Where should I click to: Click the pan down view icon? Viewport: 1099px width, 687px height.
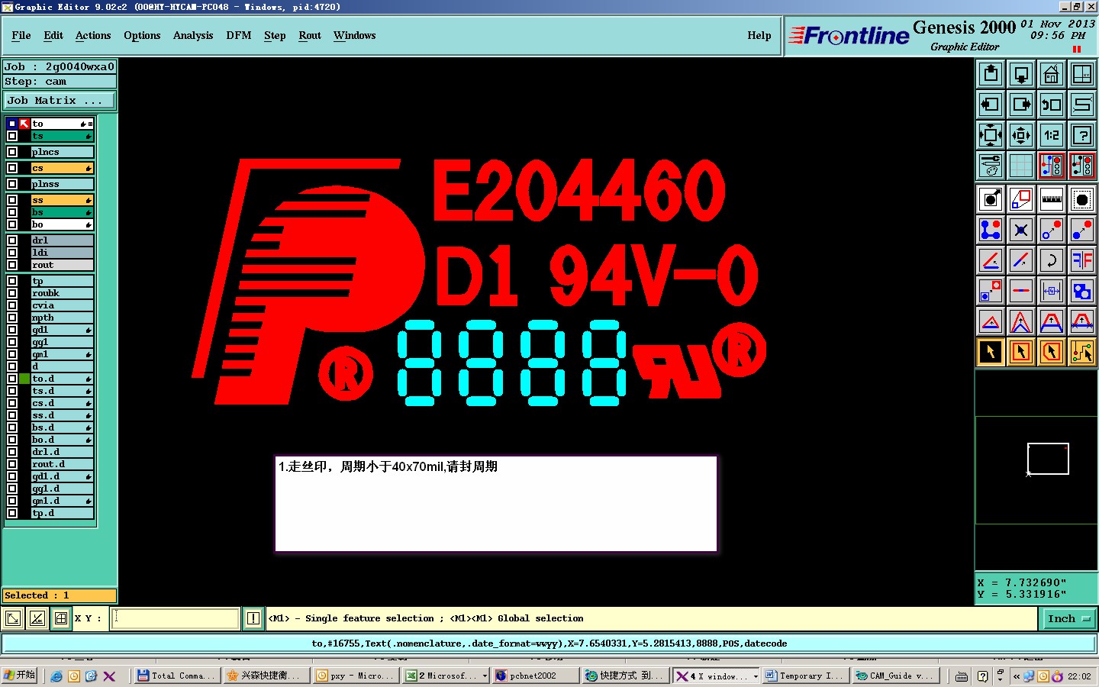[1021, 74]
